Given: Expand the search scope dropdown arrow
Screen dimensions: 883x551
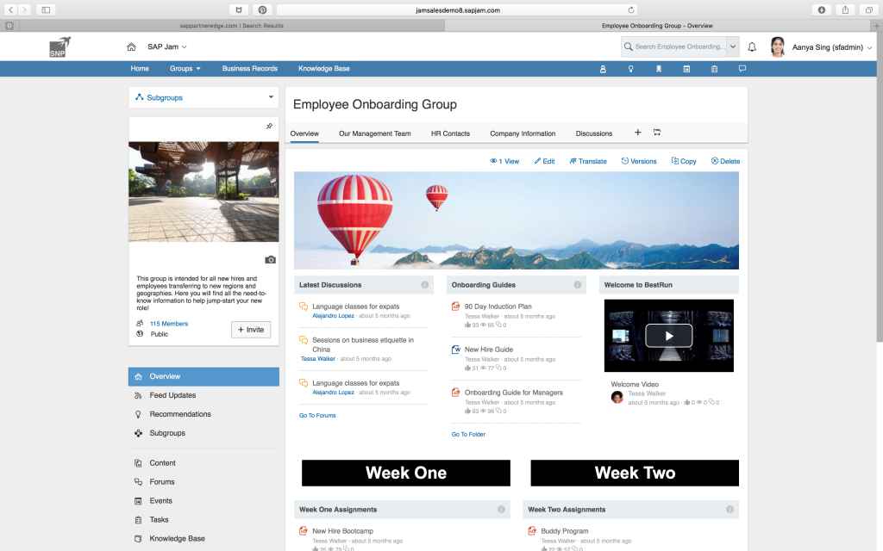Looking at the screenshot, I should (733, 46).
